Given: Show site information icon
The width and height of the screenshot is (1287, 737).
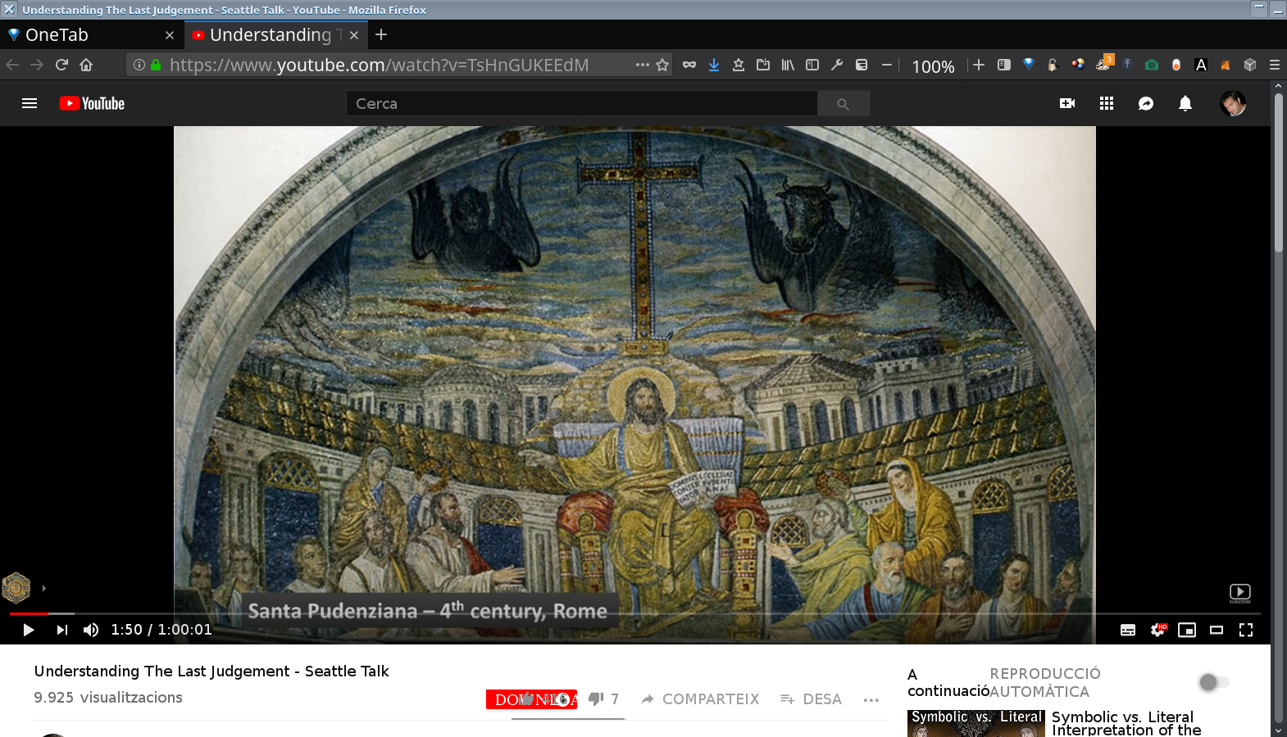Looking at the screenshot, I should coord(139,65).
